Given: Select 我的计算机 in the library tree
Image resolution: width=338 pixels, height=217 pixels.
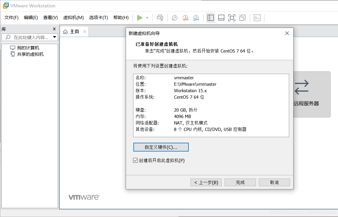Looking at the screenshot, I should pos(28,48).
